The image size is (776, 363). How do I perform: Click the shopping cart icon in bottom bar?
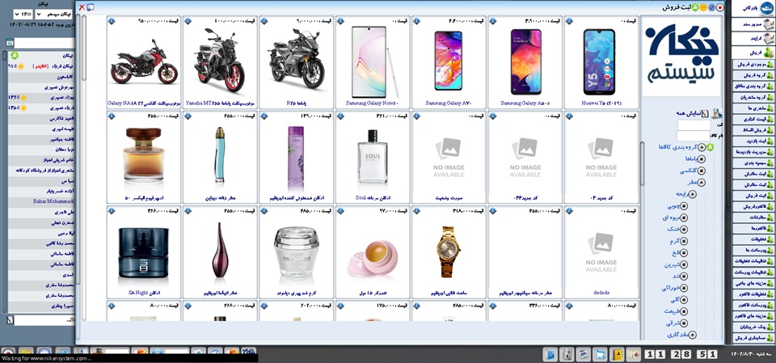click(x=601, y=353)
